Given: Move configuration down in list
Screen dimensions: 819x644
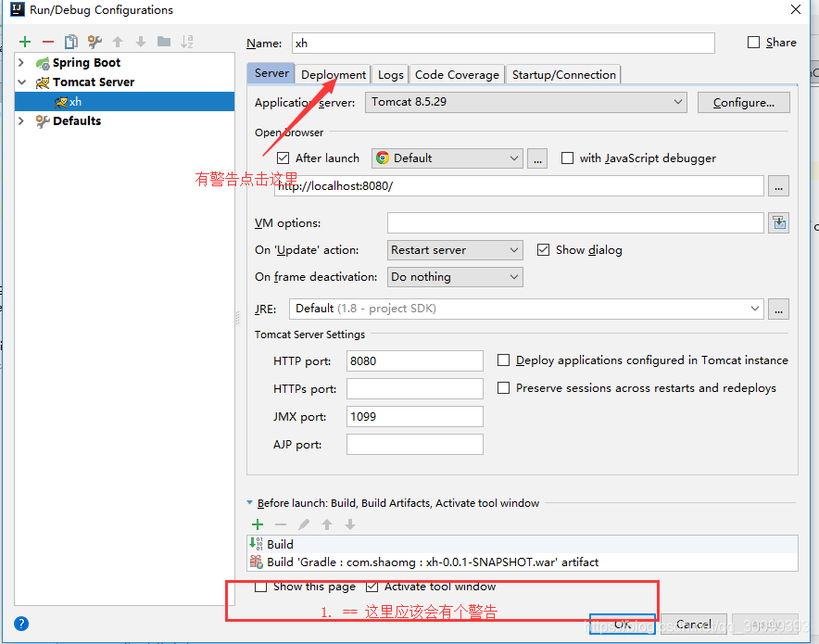Looking at the screenshot, I should [x=141, y=42].
